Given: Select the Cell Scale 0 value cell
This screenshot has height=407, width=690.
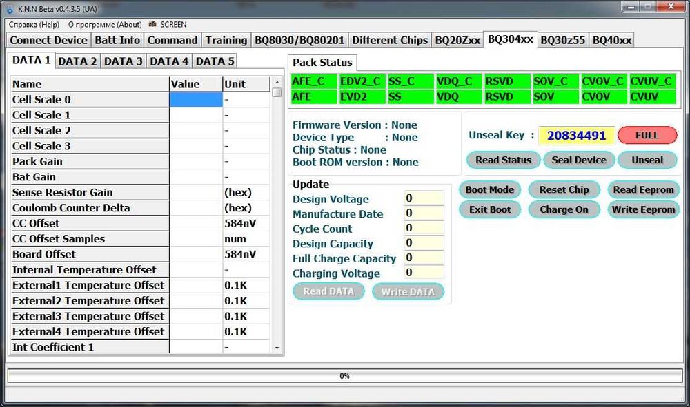Looking at the screenshot, I should coord(196,100).
